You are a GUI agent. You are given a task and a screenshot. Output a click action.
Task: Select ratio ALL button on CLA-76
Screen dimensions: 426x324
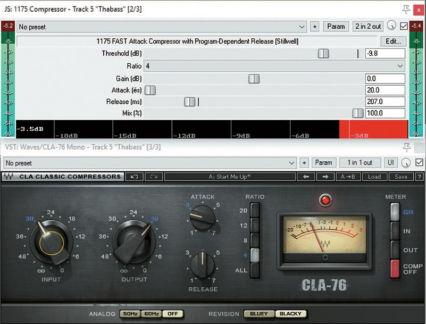255,270
